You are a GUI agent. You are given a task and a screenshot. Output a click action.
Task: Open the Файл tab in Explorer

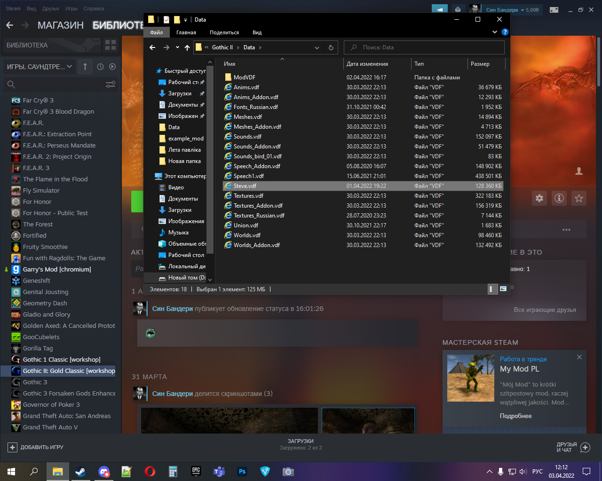tap(157, 32)
